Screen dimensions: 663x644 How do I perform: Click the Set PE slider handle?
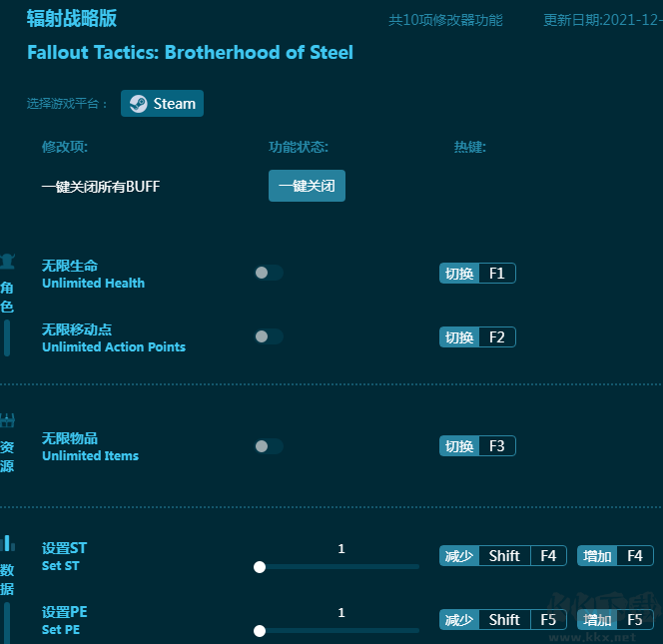(260, 631)
